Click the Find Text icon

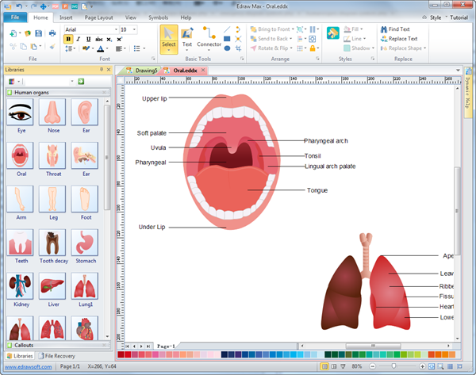point(383,29)
